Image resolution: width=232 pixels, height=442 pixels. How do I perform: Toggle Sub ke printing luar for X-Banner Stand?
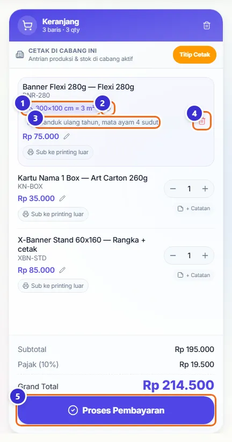pos(53,286)
